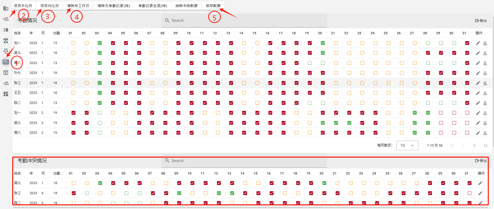Screen dimensions: 494x209
Task: Uncheck day 31 checkbox for 王五
Action: click(467, 93)
